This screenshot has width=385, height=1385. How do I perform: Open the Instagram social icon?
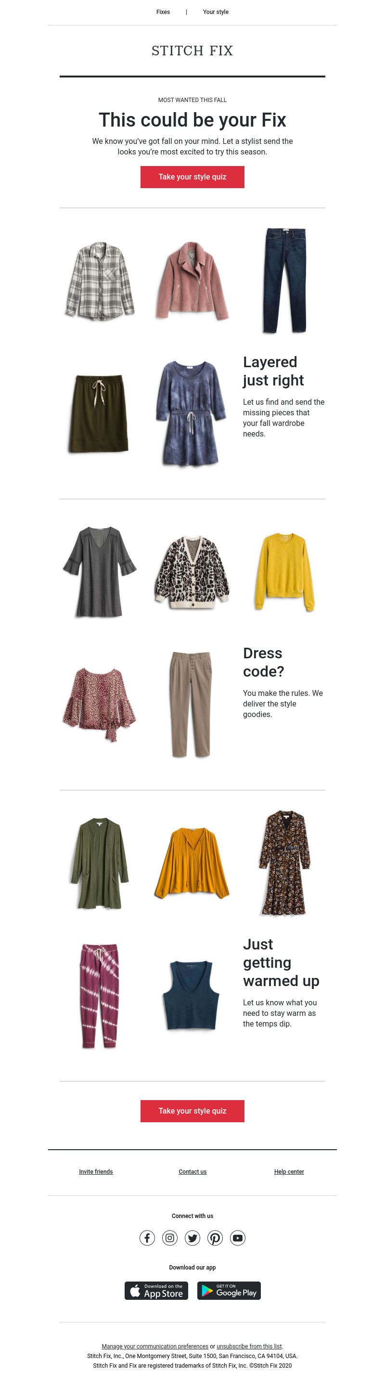170,1238
